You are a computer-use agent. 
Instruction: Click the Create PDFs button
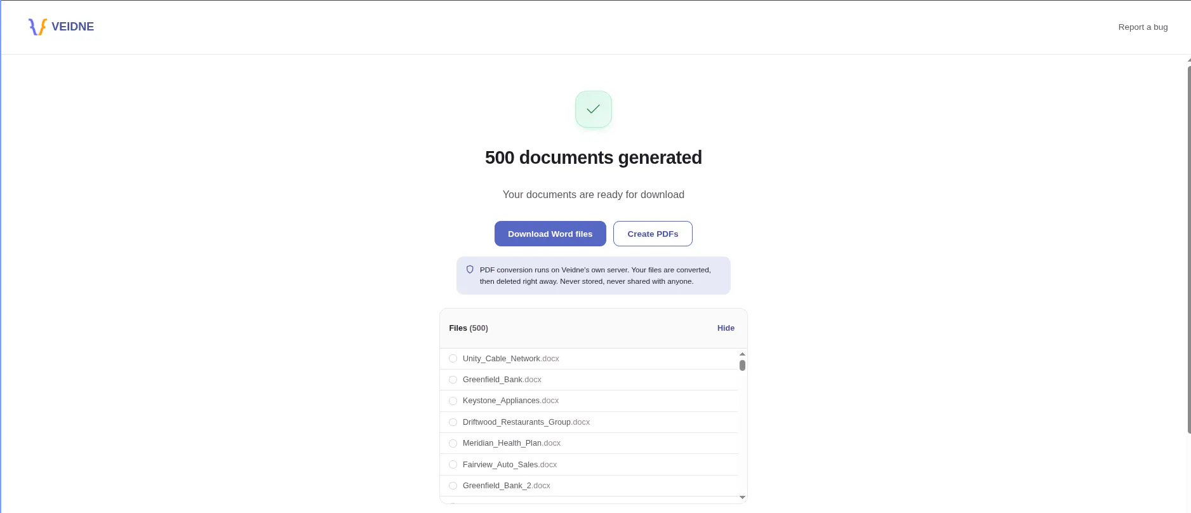click(x=653, y=234)
